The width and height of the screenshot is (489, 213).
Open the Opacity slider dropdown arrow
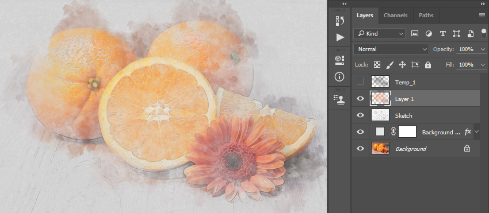483,49
